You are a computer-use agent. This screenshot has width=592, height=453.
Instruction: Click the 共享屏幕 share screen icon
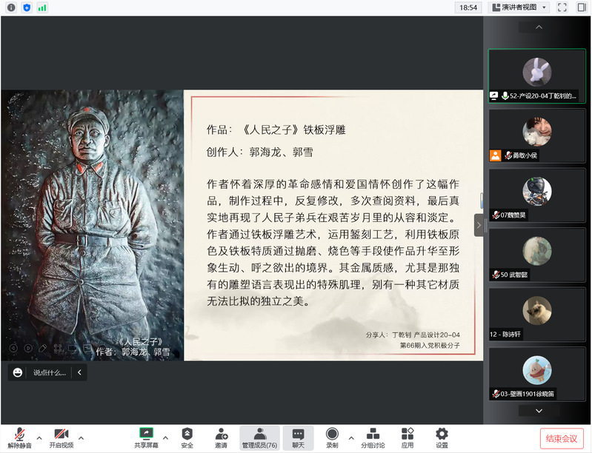pos(146,435)
